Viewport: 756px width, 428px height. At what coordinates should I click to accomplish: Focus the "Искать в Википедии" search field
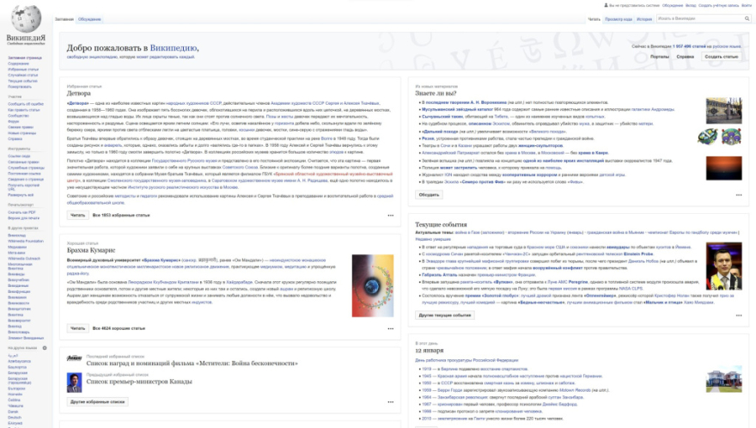coord(698,18)
